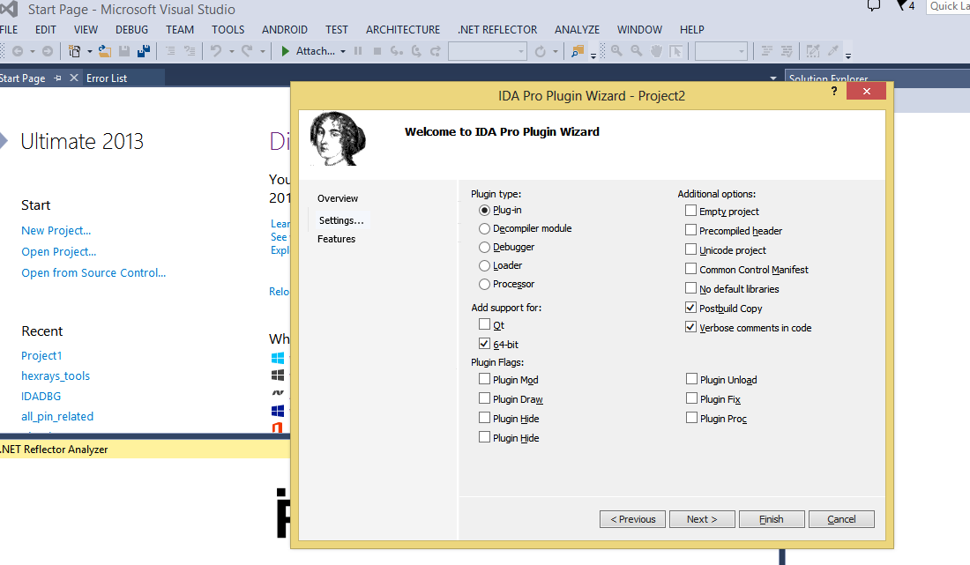Click the Step Into debug icon
Image resolution: width=970 pixels, height=565 pixels.
397,51
